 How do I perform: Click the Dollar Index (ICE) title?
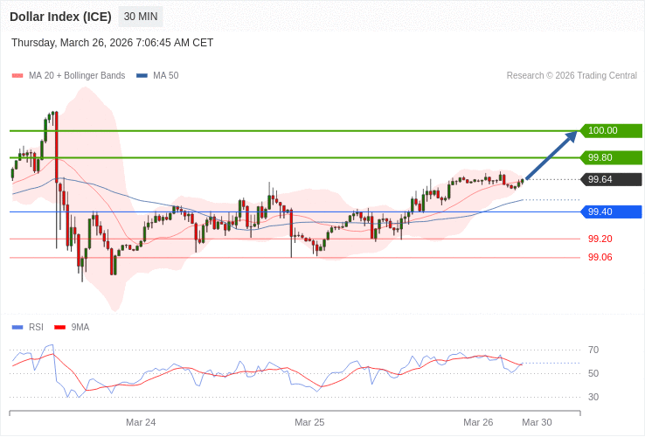[x=60, y=17]
